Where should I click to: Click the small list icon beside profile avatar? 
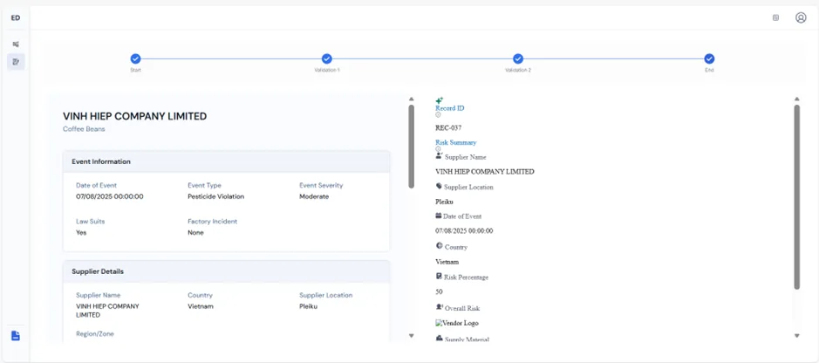click(x=775, y=17)
